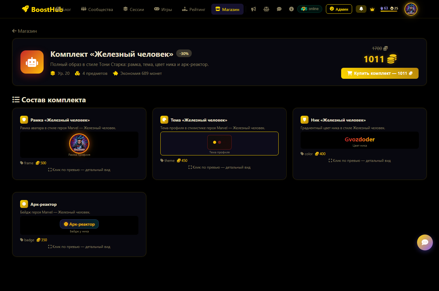
Task: Open the Сообщества menu item
Action: pos(97,9)
